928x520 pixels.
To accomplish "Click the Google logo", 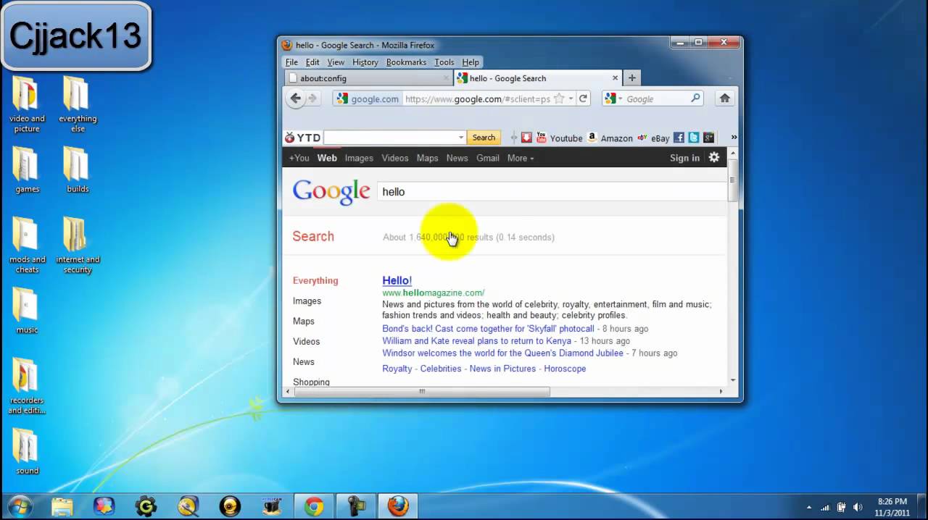I will point(331,192).
